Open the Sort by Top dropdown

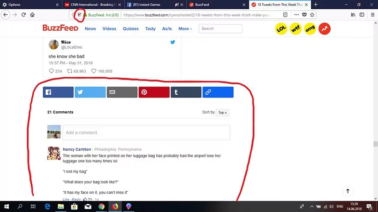(x=222, y=113)
